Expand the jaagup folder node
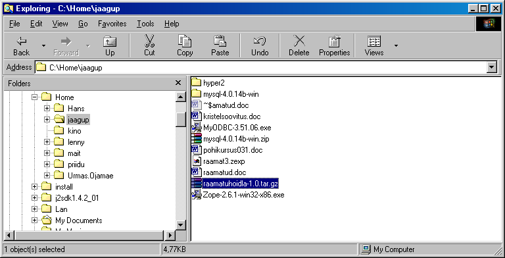Image resolution: width=505 pixels, height=258 pixels. [47, 120]
